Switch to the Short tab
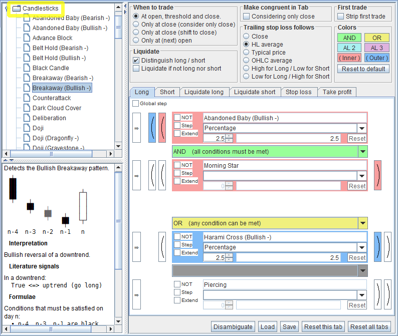 pyautogui.click(x=167, y=92)
